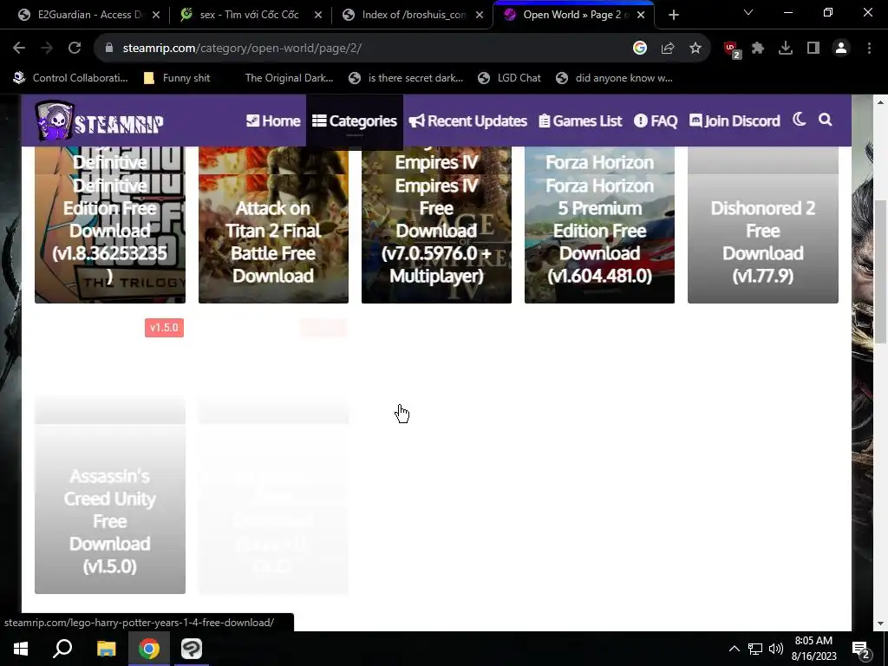
Task: Open GTA Trilogy Definitive Edition card
Action: [x=110, y=225]
